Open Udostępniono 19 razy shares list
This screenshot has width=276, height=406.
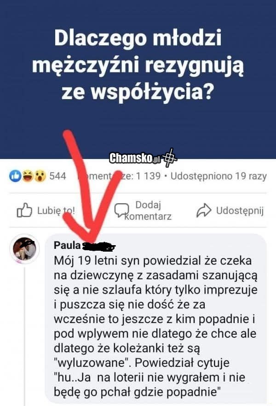click(x=218, y=176)
